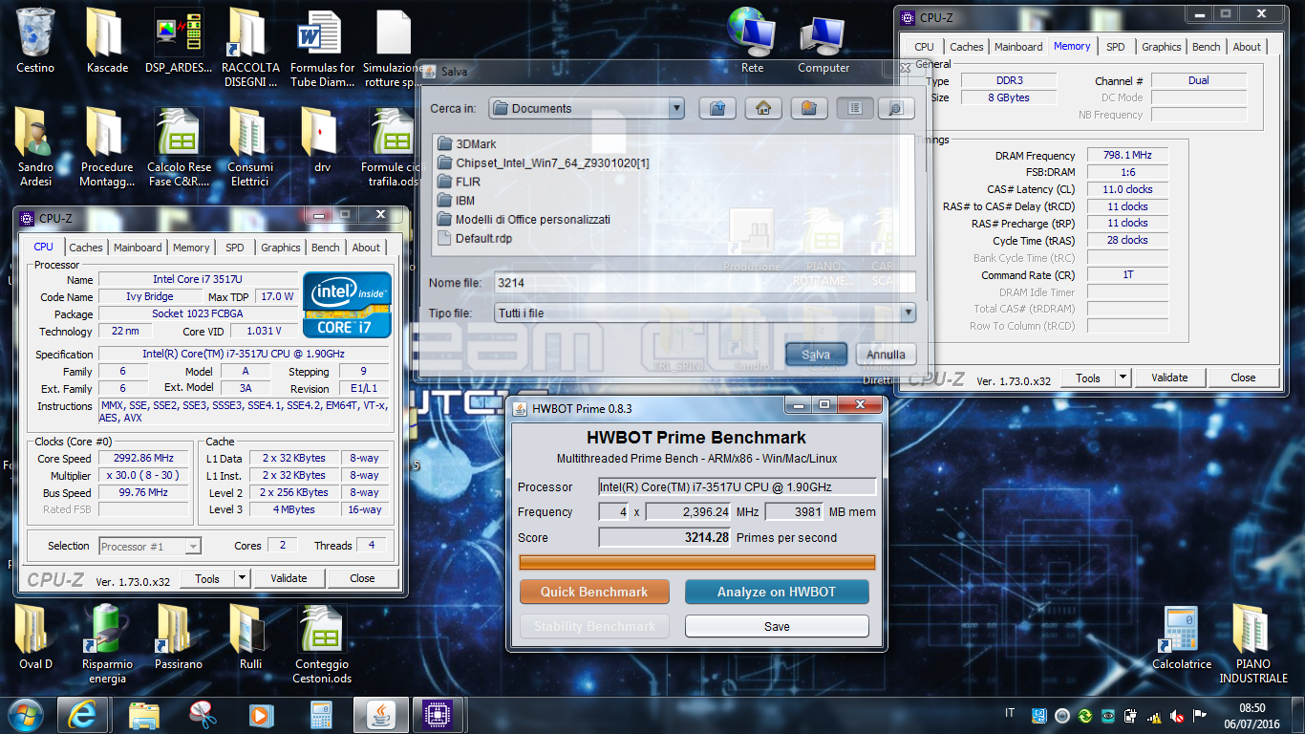Image resolution: width=1305 pixels, height=734 pixels.
Task: Open Windows Explorer from taskbar
Action: (144, 714)
